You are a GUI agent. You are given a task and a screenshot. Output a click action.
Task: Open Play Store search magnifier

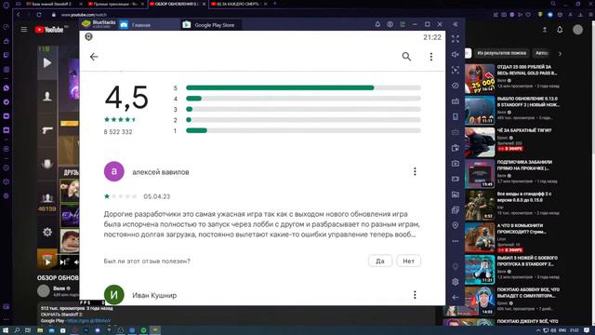pyautogui.click(x=406, y=57)
